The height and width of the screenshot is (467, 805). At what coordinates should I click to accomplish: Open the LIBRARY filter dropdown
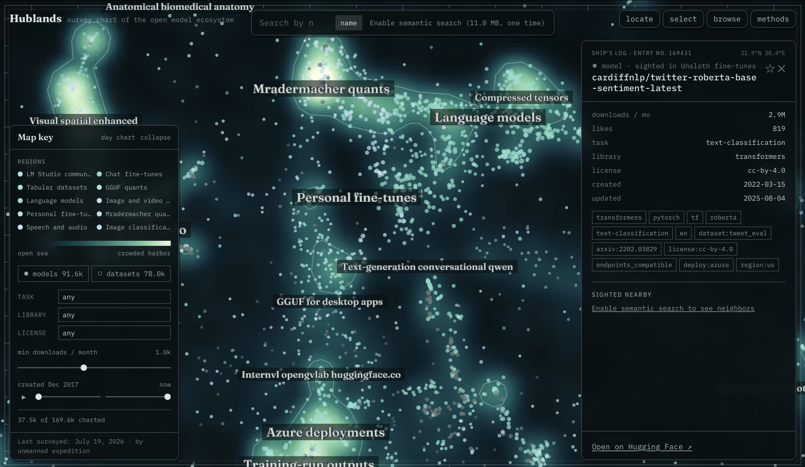114,315
